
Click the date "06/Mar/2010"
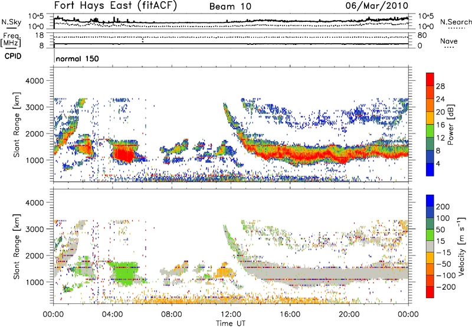click(376, 5)
